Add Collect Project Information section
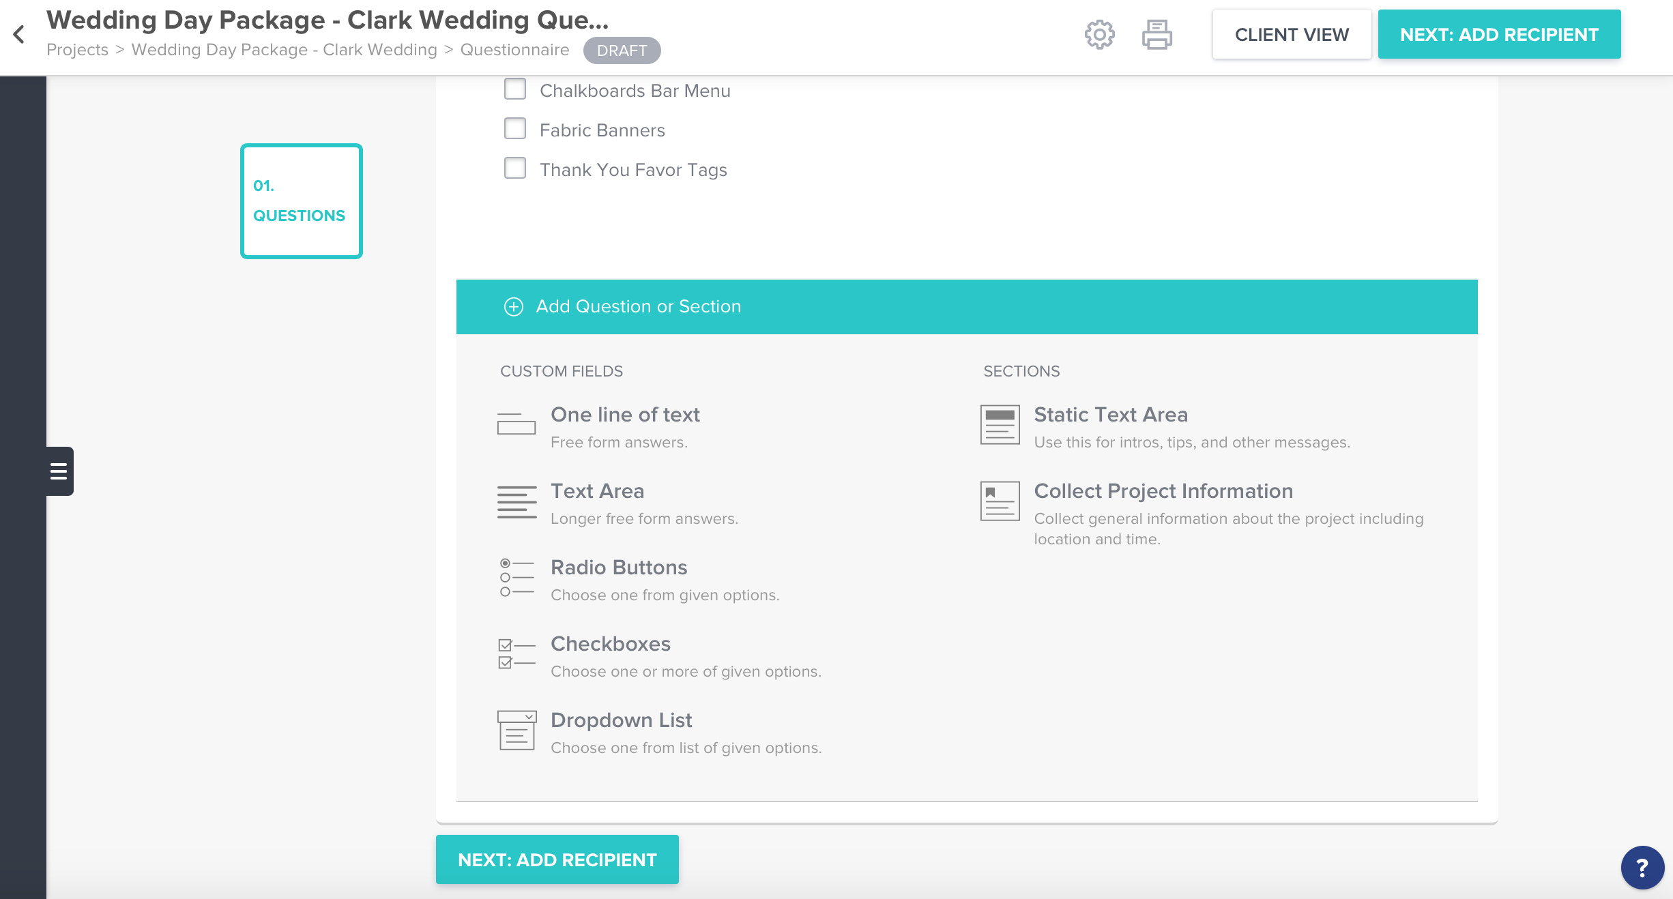 [1163, 491]
